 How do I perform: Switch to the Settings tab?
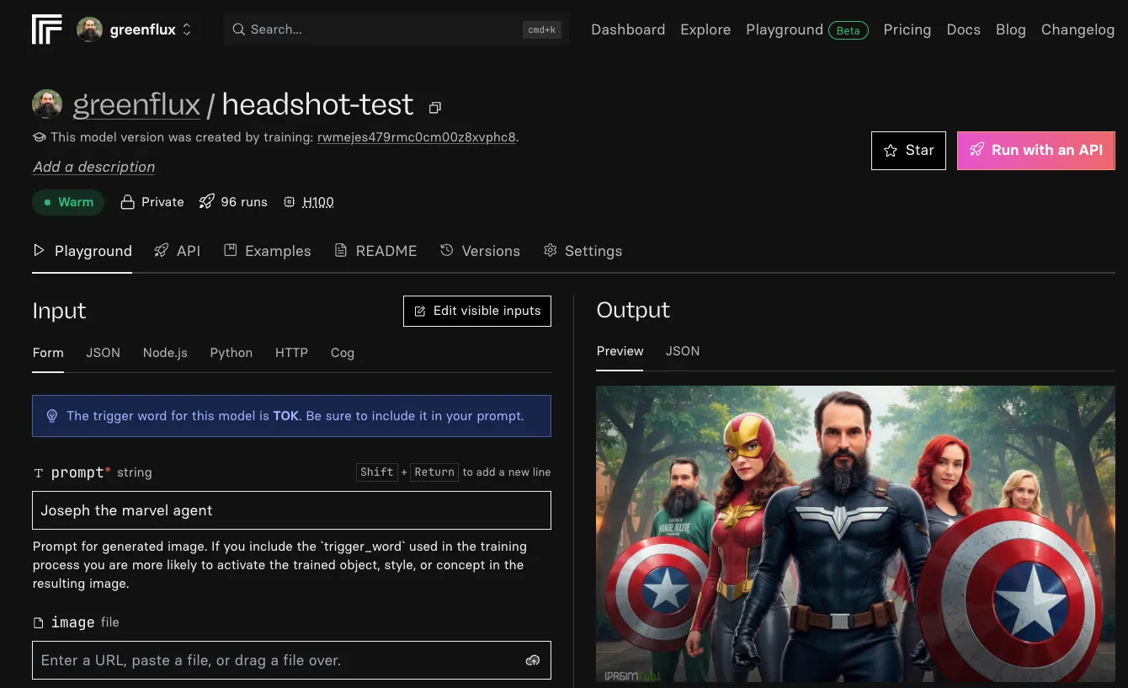pyautogui.click(x=583, y=251)
